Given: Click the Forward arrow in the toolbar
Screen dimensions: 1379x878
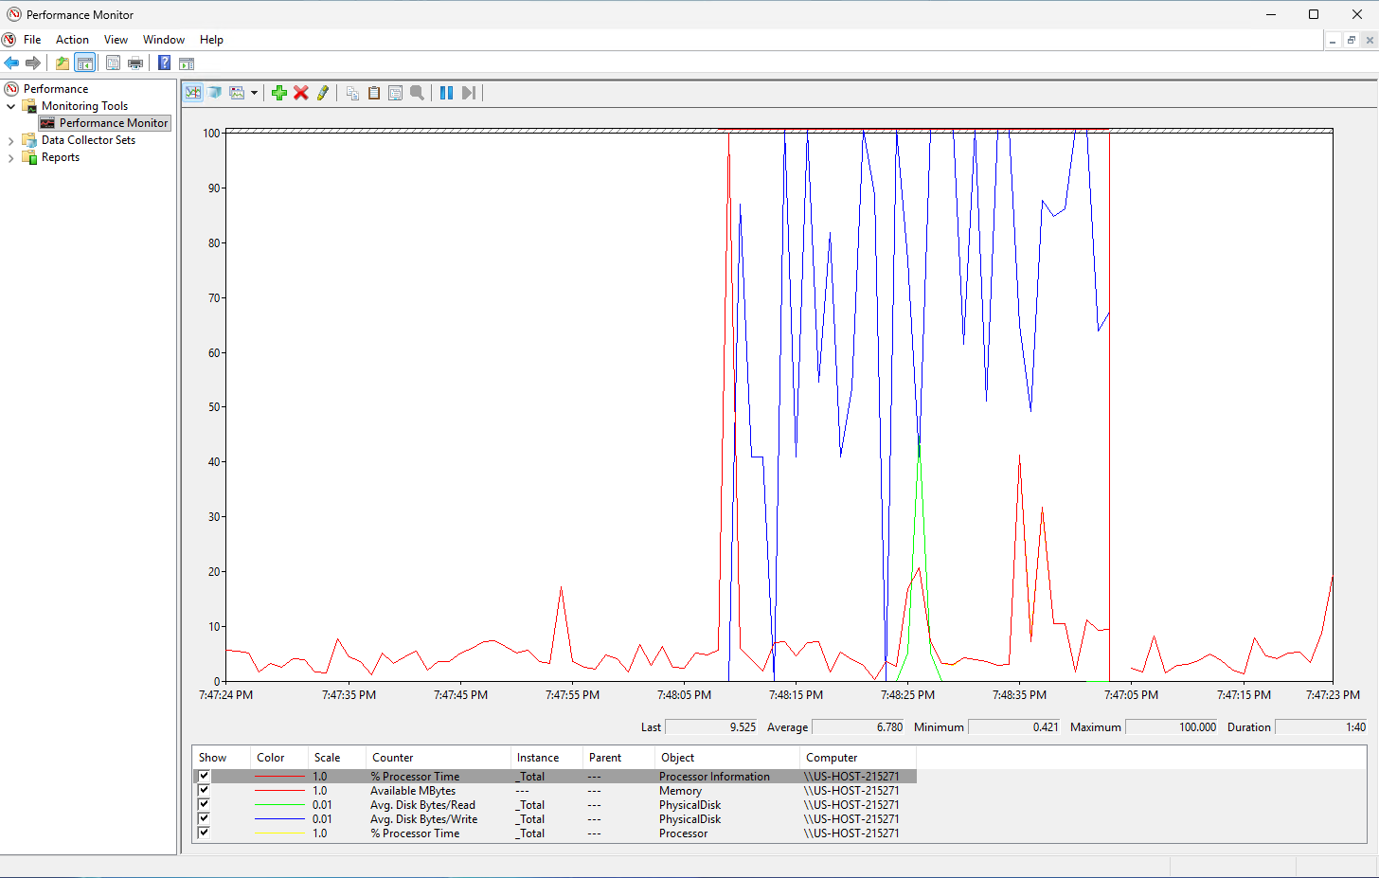Looking at the screenshot, I should pos(33,63).
